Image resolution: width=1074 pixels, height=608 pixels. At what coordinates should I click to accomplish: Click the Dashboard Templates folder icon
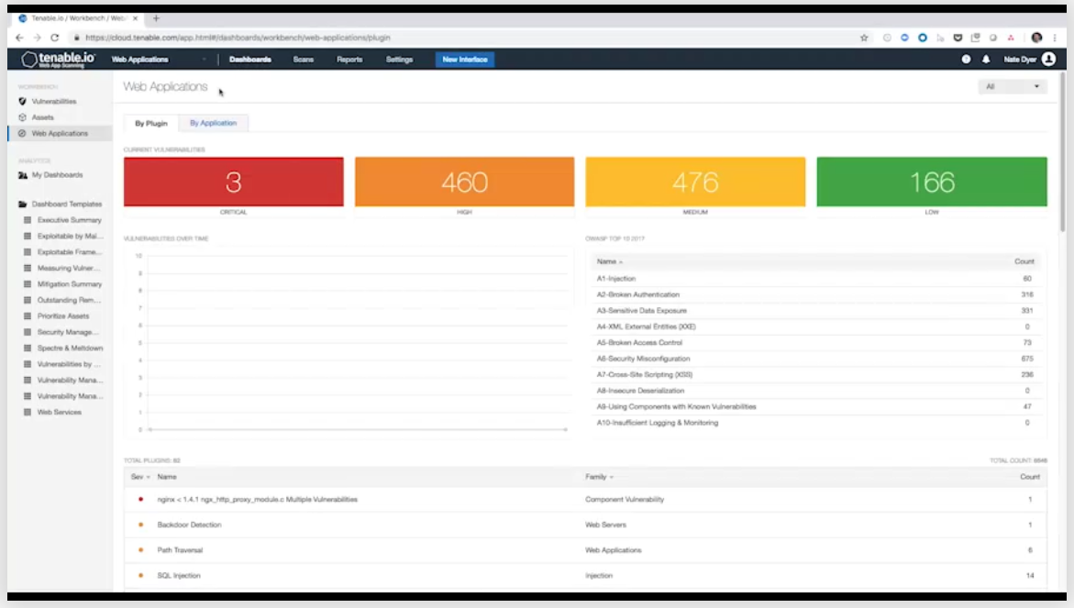pos(22,205)
